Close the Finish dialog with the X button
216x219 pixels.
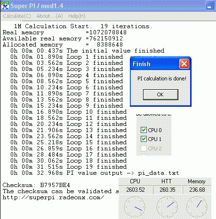184,64
